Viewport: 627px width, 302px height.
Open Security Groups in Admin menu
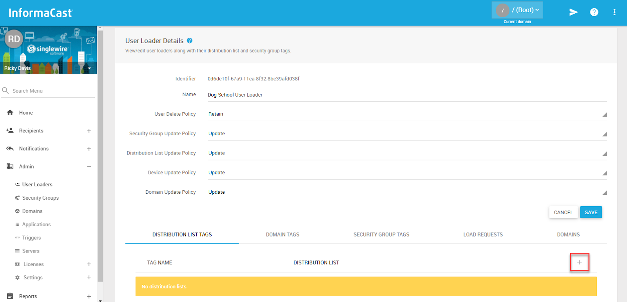coord(40,198)
